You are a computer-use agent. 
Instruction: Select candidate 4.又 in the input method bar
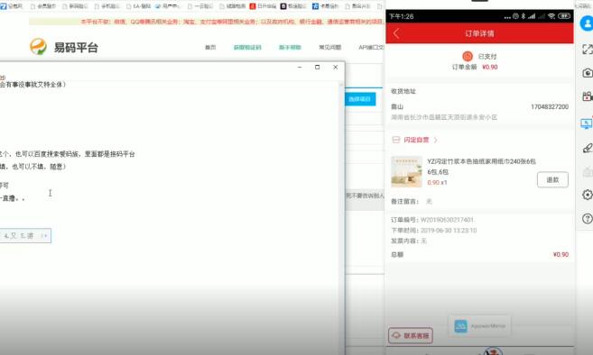[x=11, y=236]
